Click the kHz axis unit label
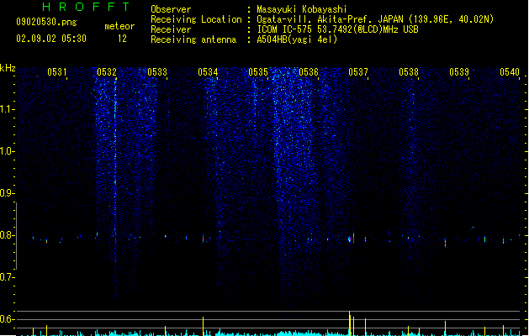Image resolution: width=529 pixels, height=336 pixels. (8, 68)
